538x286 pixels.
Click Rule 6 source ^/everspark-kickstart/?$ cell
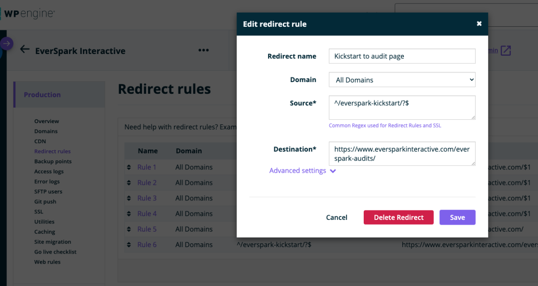coord(274,245)
